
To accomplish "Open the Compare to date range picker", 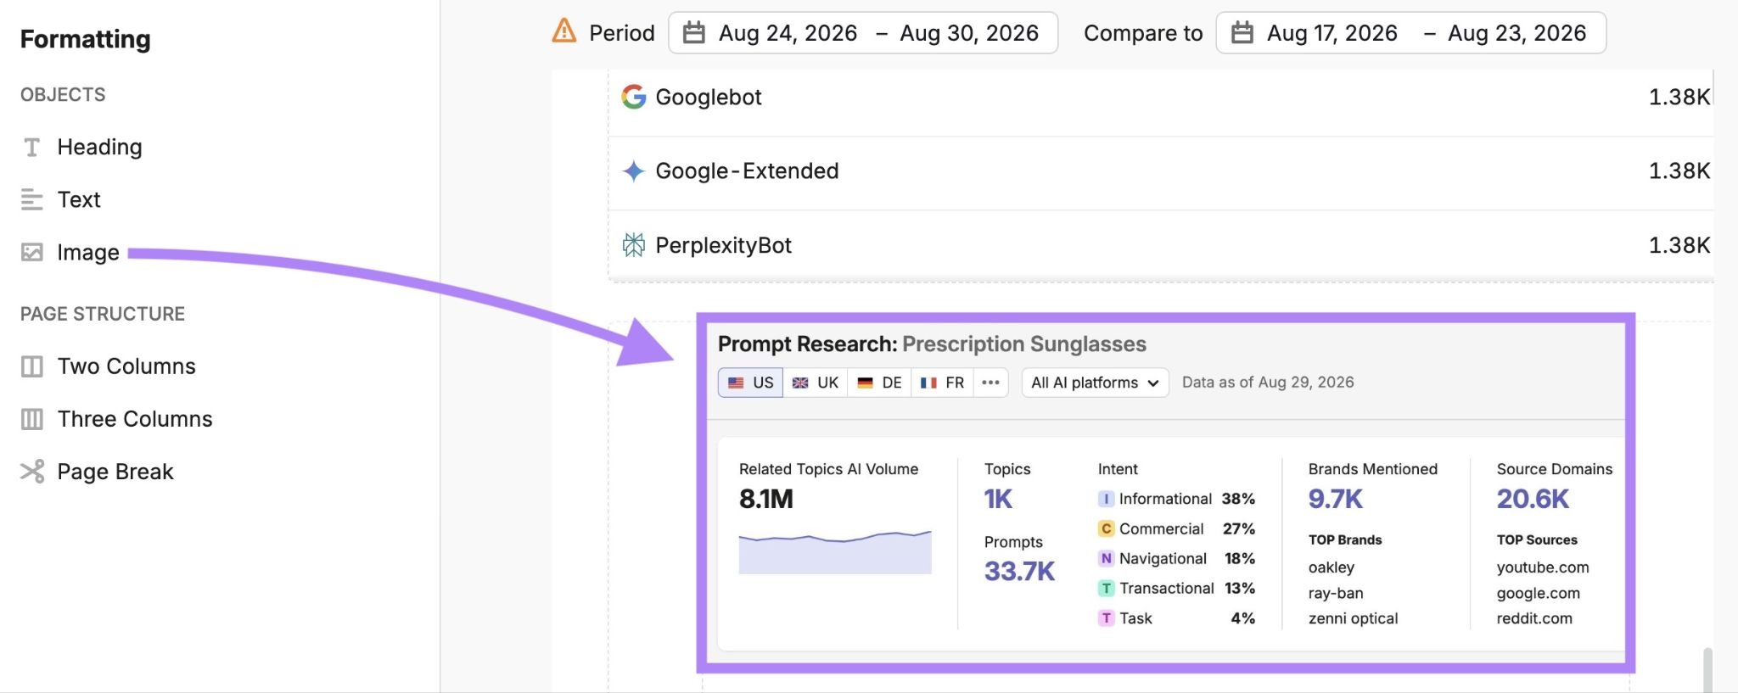I will [x=1410, y=33].
